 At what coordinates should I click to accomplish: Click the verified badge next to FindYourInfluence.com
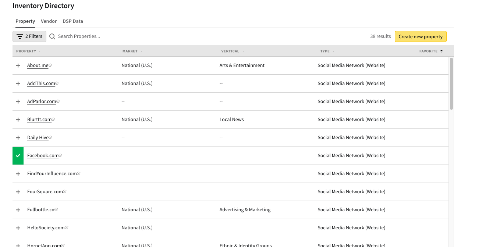[x=79, y=173]
